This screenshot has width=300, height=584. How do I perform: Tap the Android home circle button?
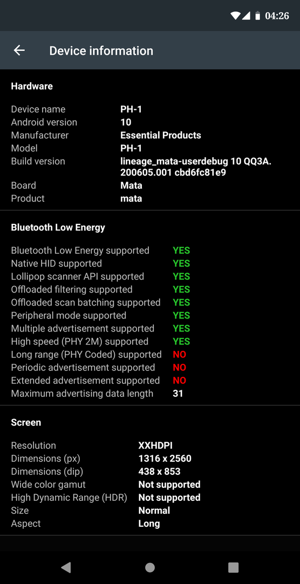click(150, 567)
